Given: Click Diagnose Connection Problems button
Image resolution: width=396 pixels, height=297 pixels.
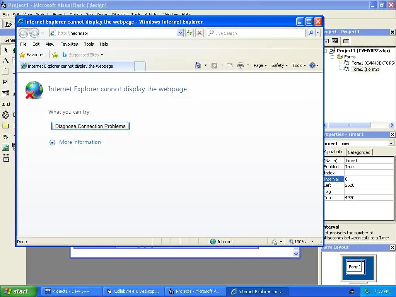Looking at the screenshot, I should [90, 126].
